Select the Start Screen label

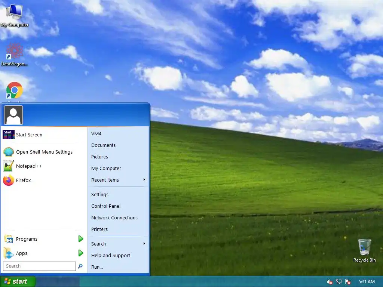[29, 135]
